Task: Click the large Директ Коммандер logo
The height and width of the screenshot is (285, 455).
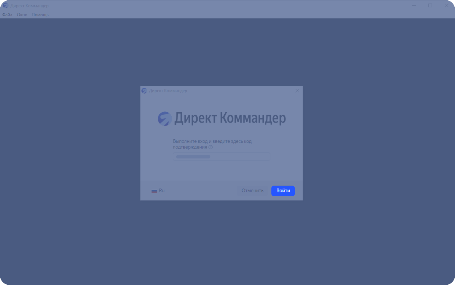Action: point(222,118)
